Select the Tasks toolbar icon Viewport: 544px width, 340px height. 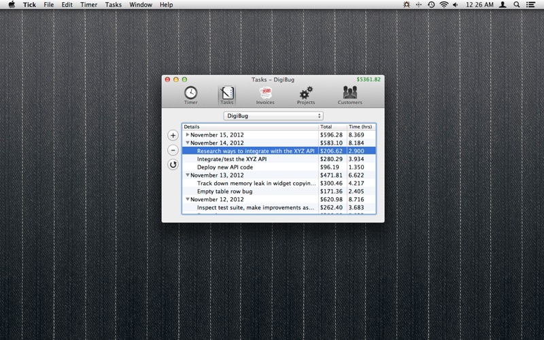click(x=227, y=95)
